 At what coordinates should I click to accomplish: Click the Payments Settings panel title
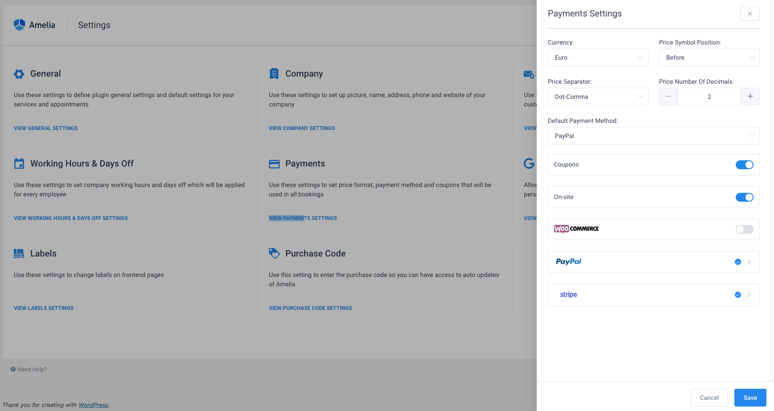click(x=585, y=14)
